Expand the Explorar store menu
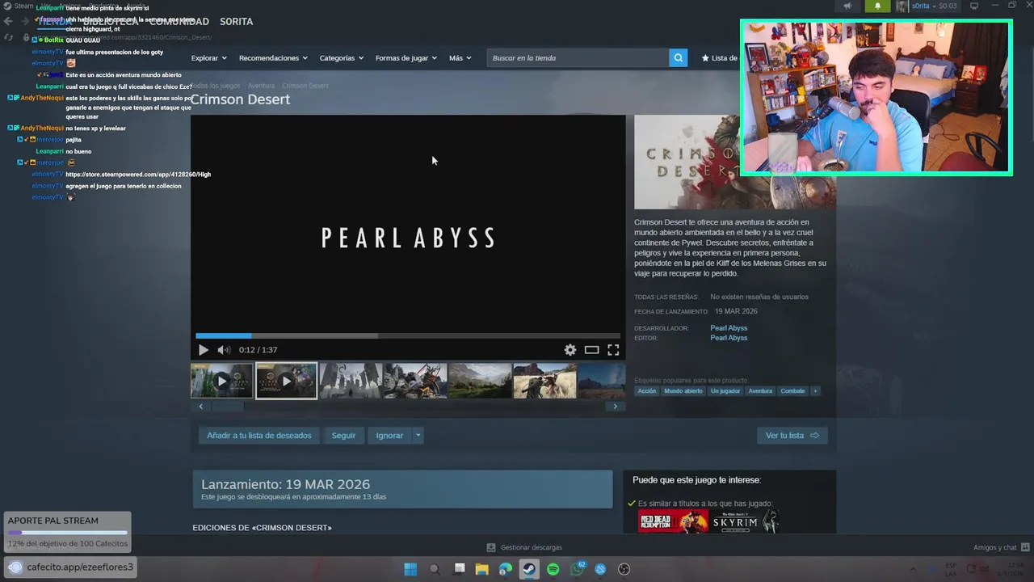1034x582 pixels. (208, 58)
